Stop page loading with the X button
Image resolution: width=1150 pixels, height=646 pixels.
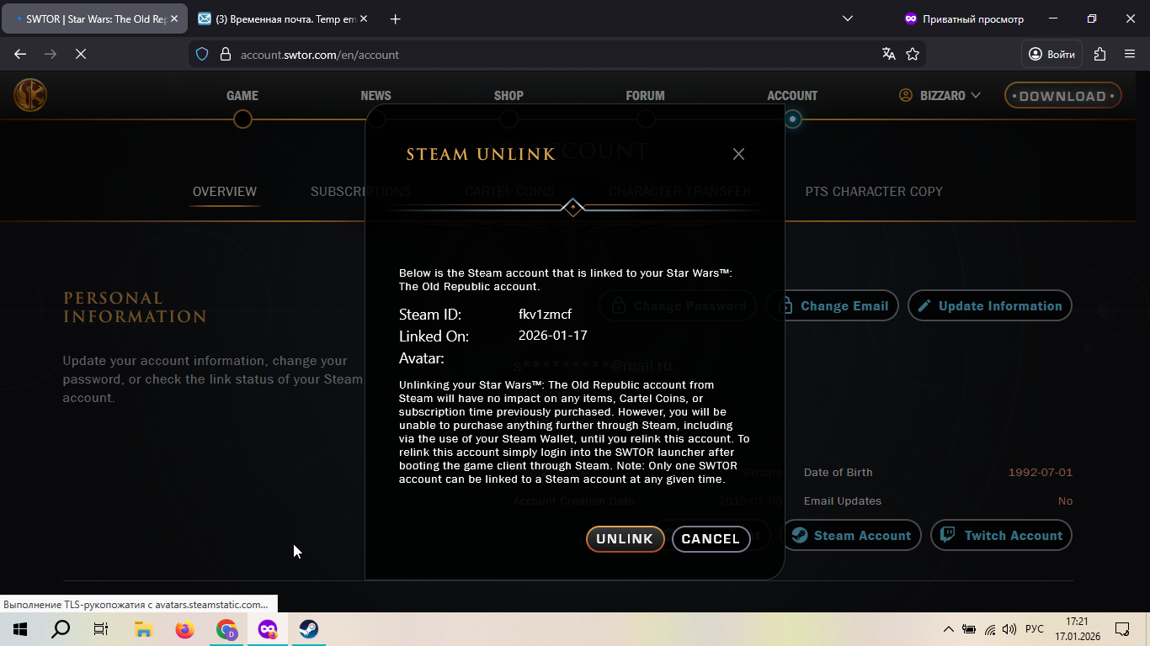point(81,54)
